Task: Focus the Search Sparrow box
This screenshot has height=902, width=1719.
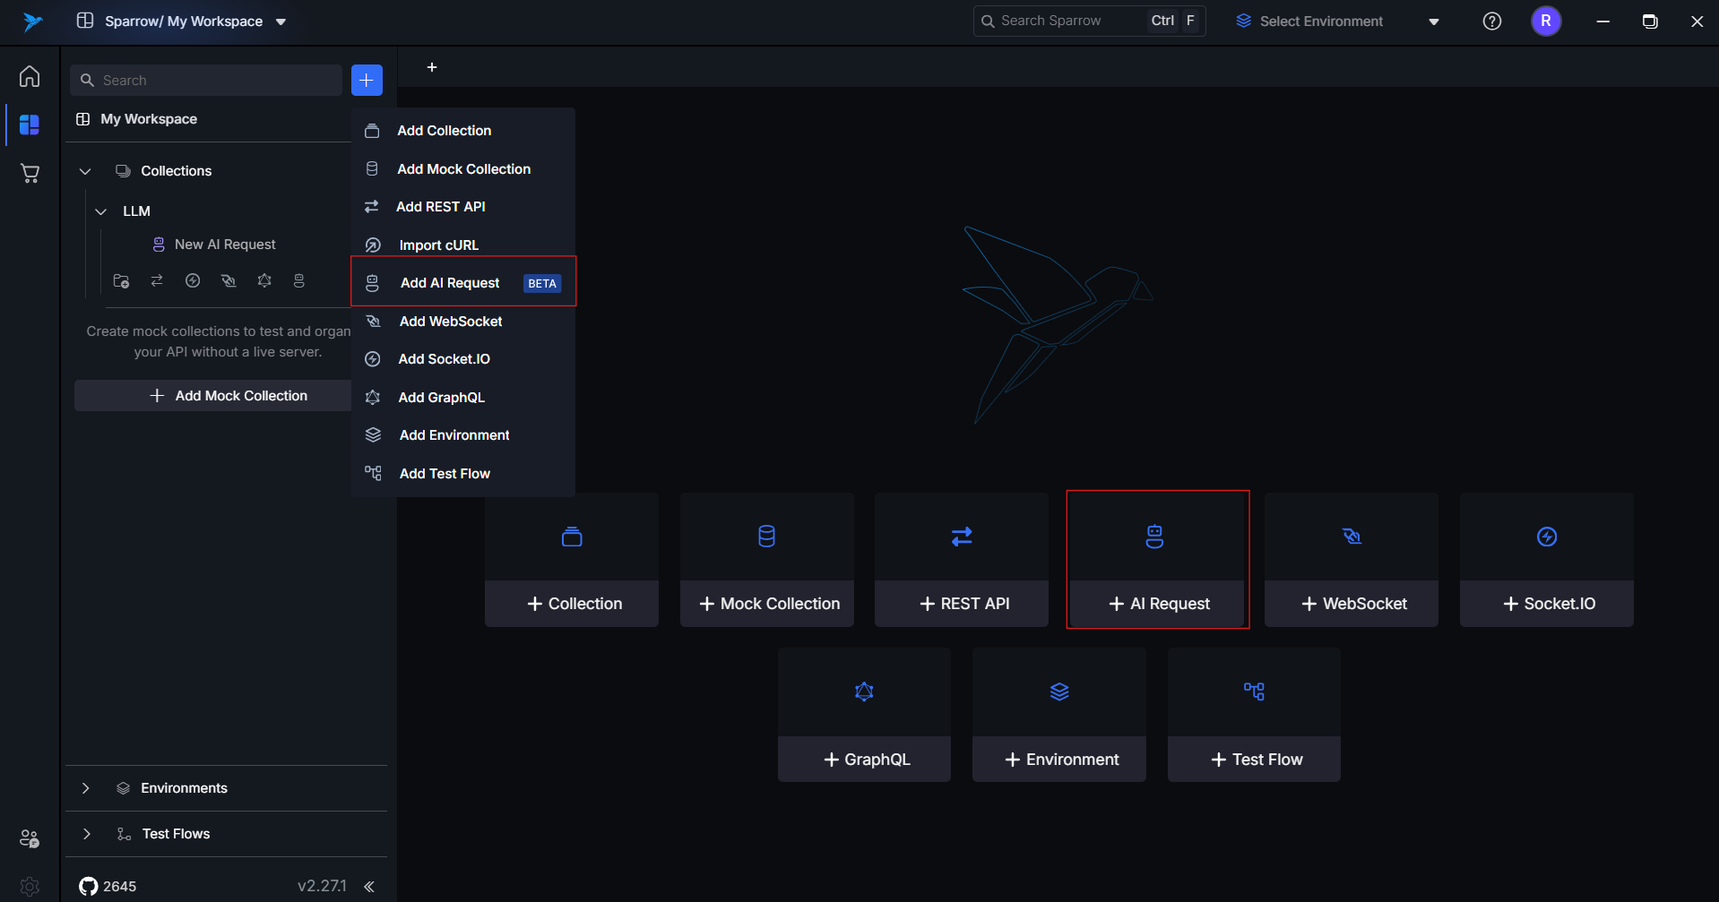Action: coord(1089,21)
